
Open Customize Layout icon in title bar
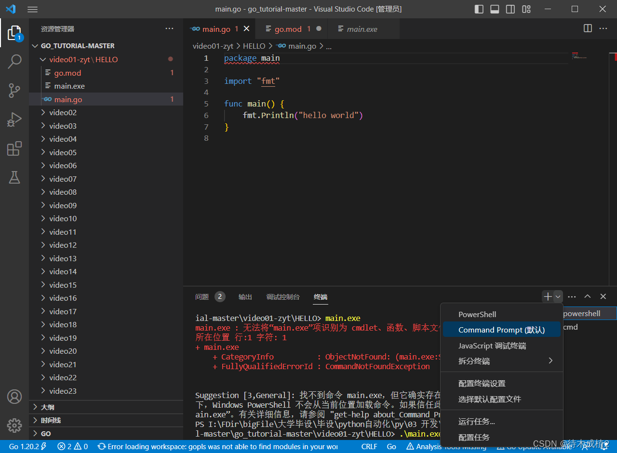526,9
